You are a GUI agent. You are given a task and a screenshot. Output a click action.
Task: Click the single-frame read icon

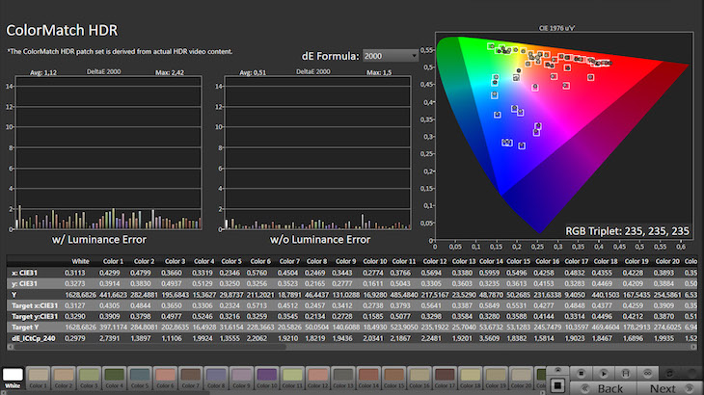click(x=604, y=372)
